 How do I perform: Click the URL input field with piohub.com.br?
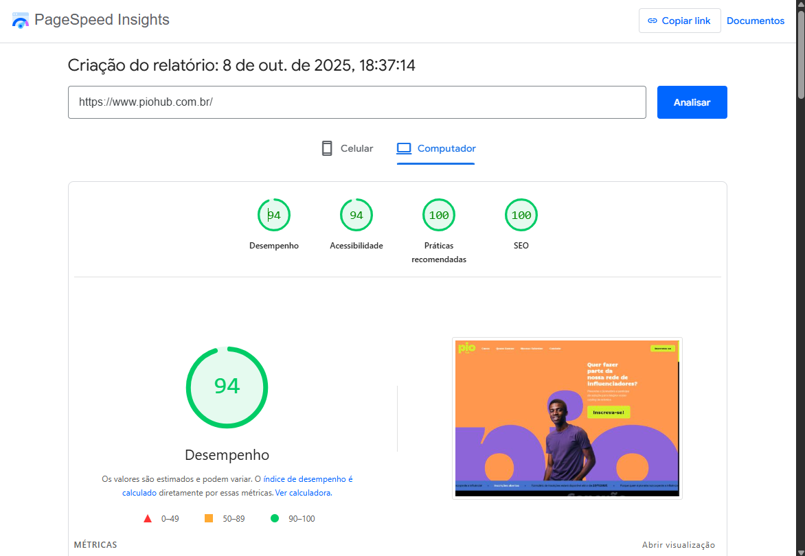[x=356, y=102]
